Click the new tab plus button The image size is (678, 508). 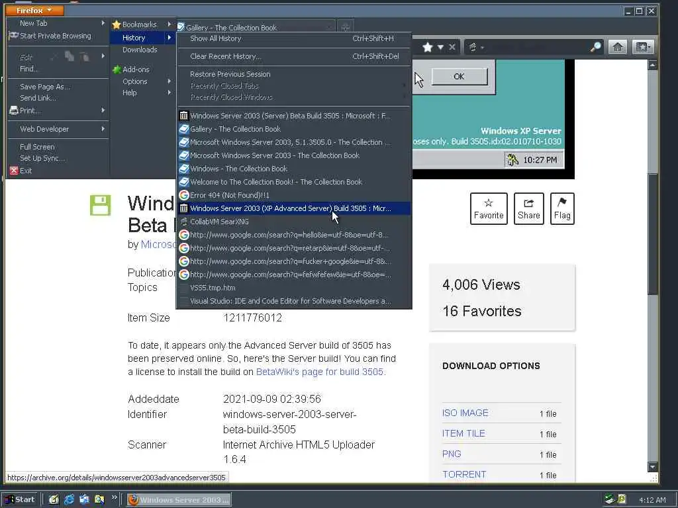click(346, 28)
